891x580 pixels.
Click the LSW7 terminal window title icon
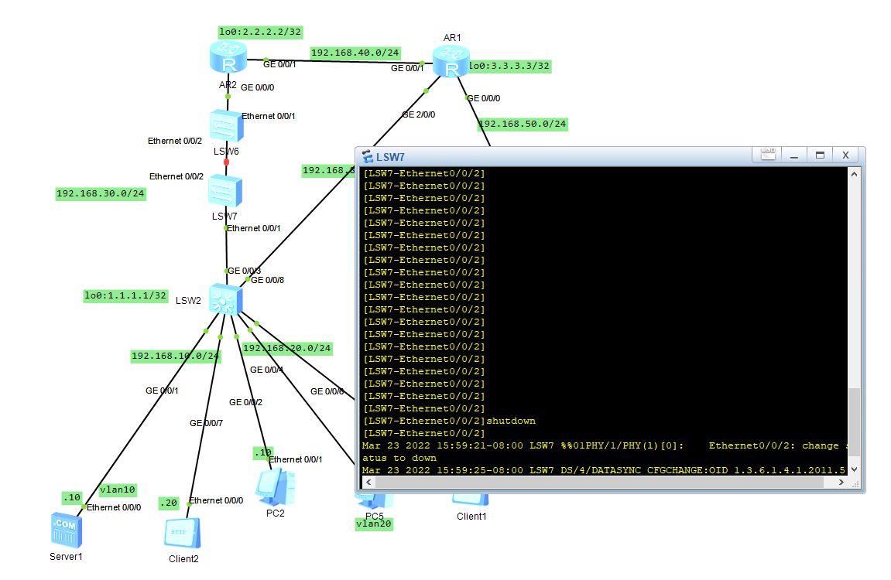[x=368, y=157]
